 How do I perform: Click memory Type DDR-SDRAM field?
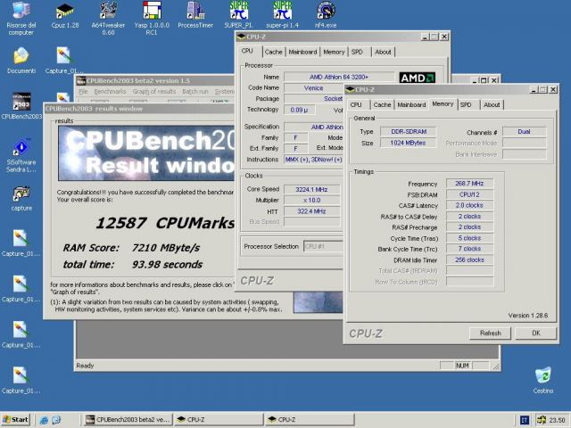click(409, 131)
